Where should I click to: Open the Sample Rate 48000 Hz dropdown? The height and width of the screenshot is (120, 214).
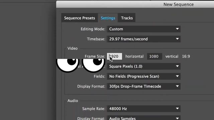(x=144, y=109)
